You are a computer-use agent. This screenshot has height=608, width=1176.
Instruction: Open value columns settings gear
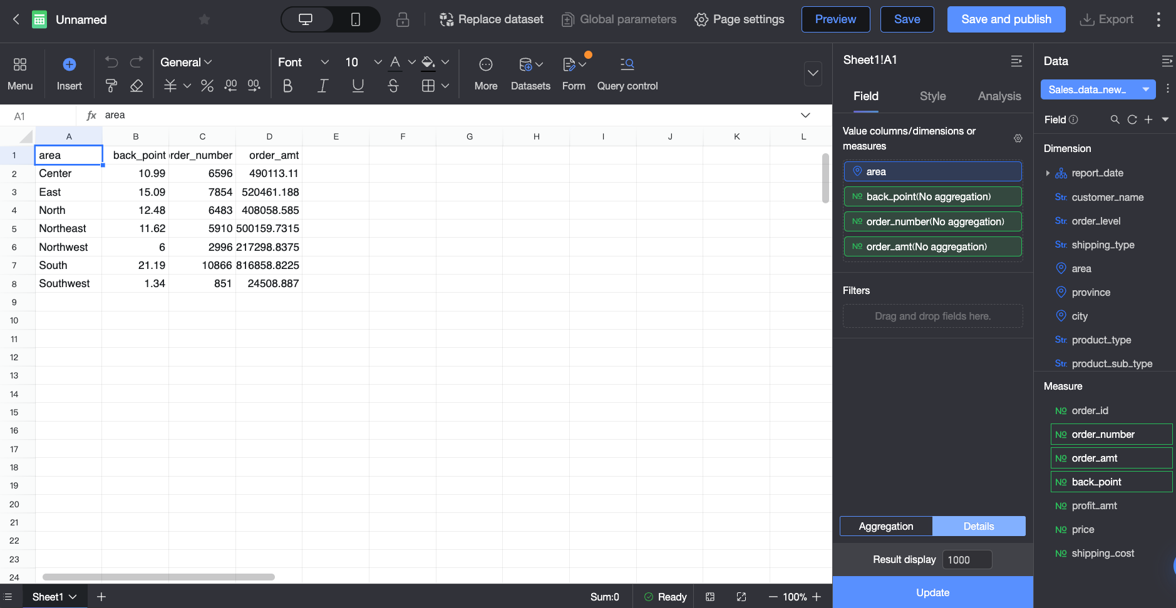1018,138
